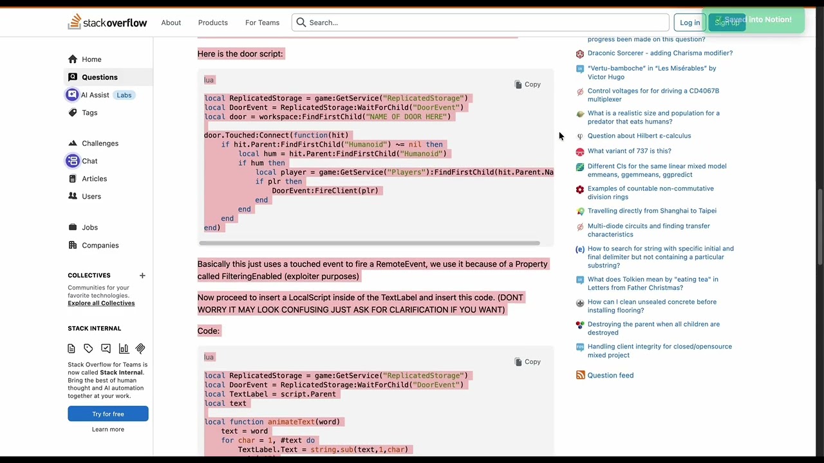Click the Sign up button
This screenshot has width=824, height=463.
pyautogui.click(x=727, y=23)
